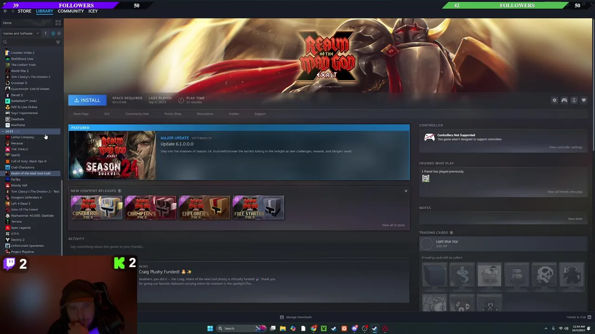Open Discord from the taskbar
595x334 pixels.
coord(354,328)
